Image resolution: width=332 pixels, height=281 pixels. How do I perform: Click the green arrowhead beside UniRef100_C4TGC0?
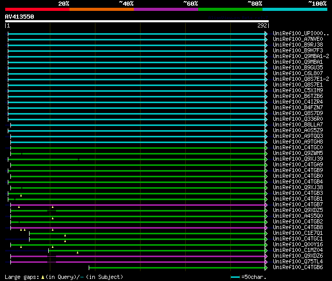[266, 147]
